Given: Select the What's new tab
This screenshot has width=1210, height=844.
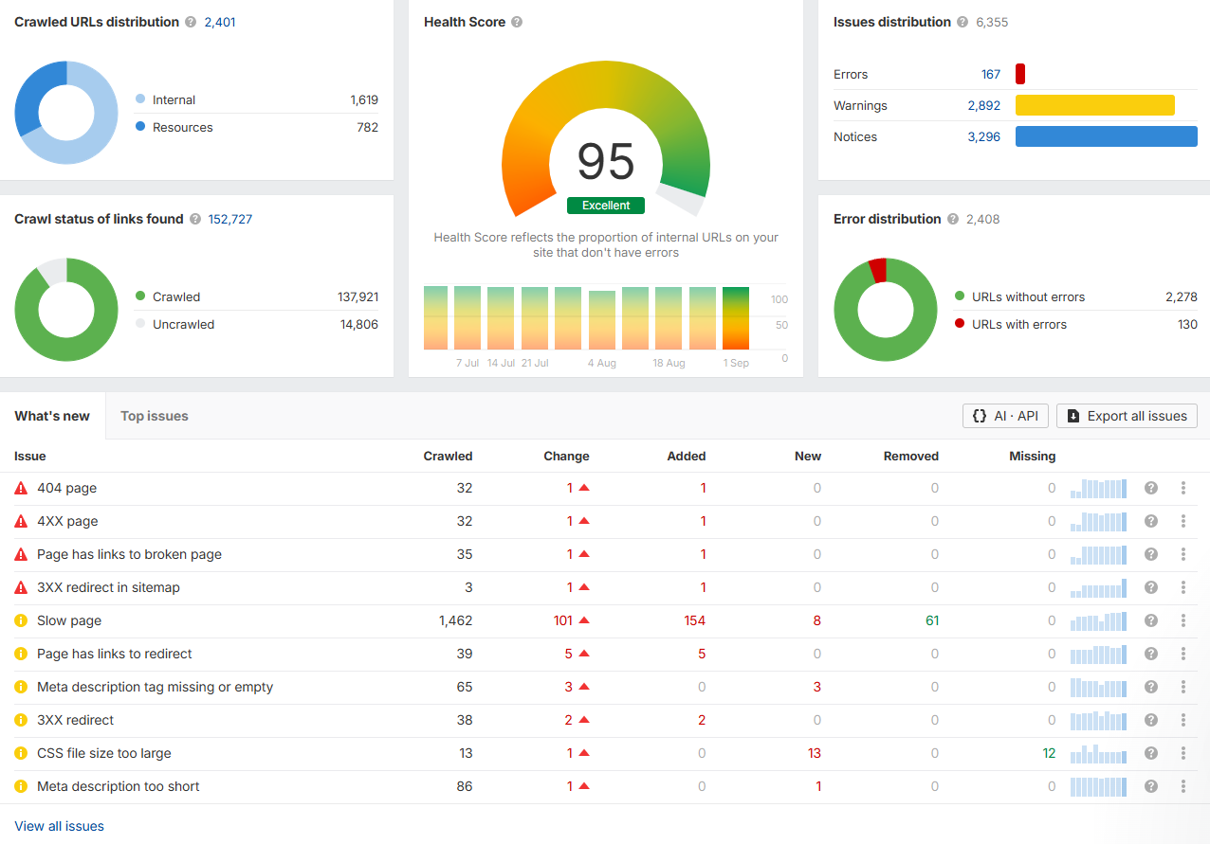Looking at the screenshot, I should pos(52,416).
